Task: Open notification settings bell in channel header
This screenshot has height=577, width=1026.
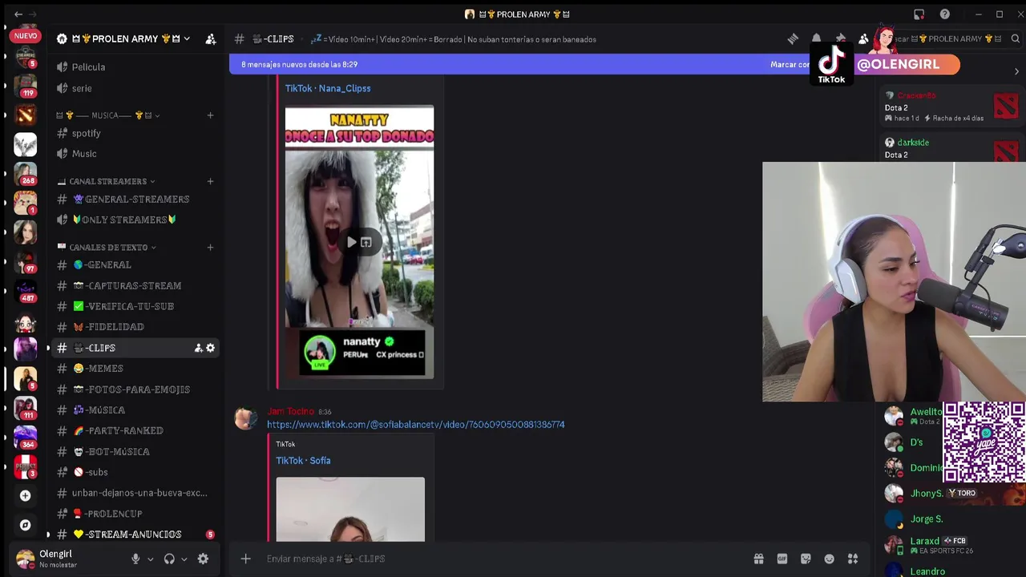Action: pos(816,38)
